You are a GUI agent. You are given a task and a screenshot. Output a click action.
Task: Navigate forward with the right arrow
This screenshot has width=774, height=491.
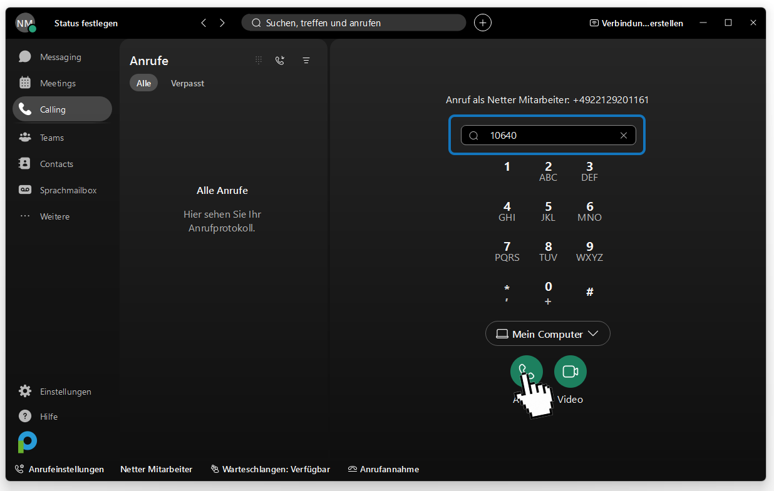point(222,23)
